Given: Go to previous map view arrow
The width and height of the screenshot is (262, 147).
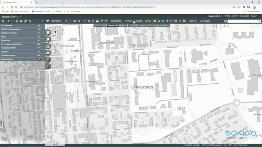Looking at the screenshot, I should [66, 21].
